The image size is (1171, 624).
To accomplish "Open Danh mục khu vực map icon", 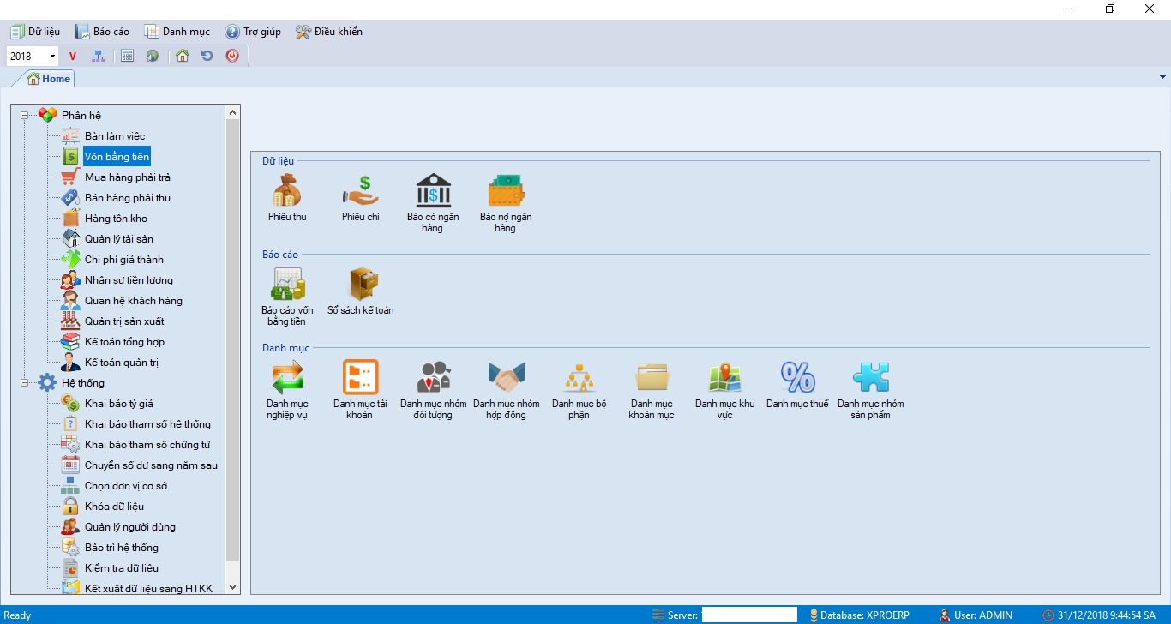I will pos(724,390).
